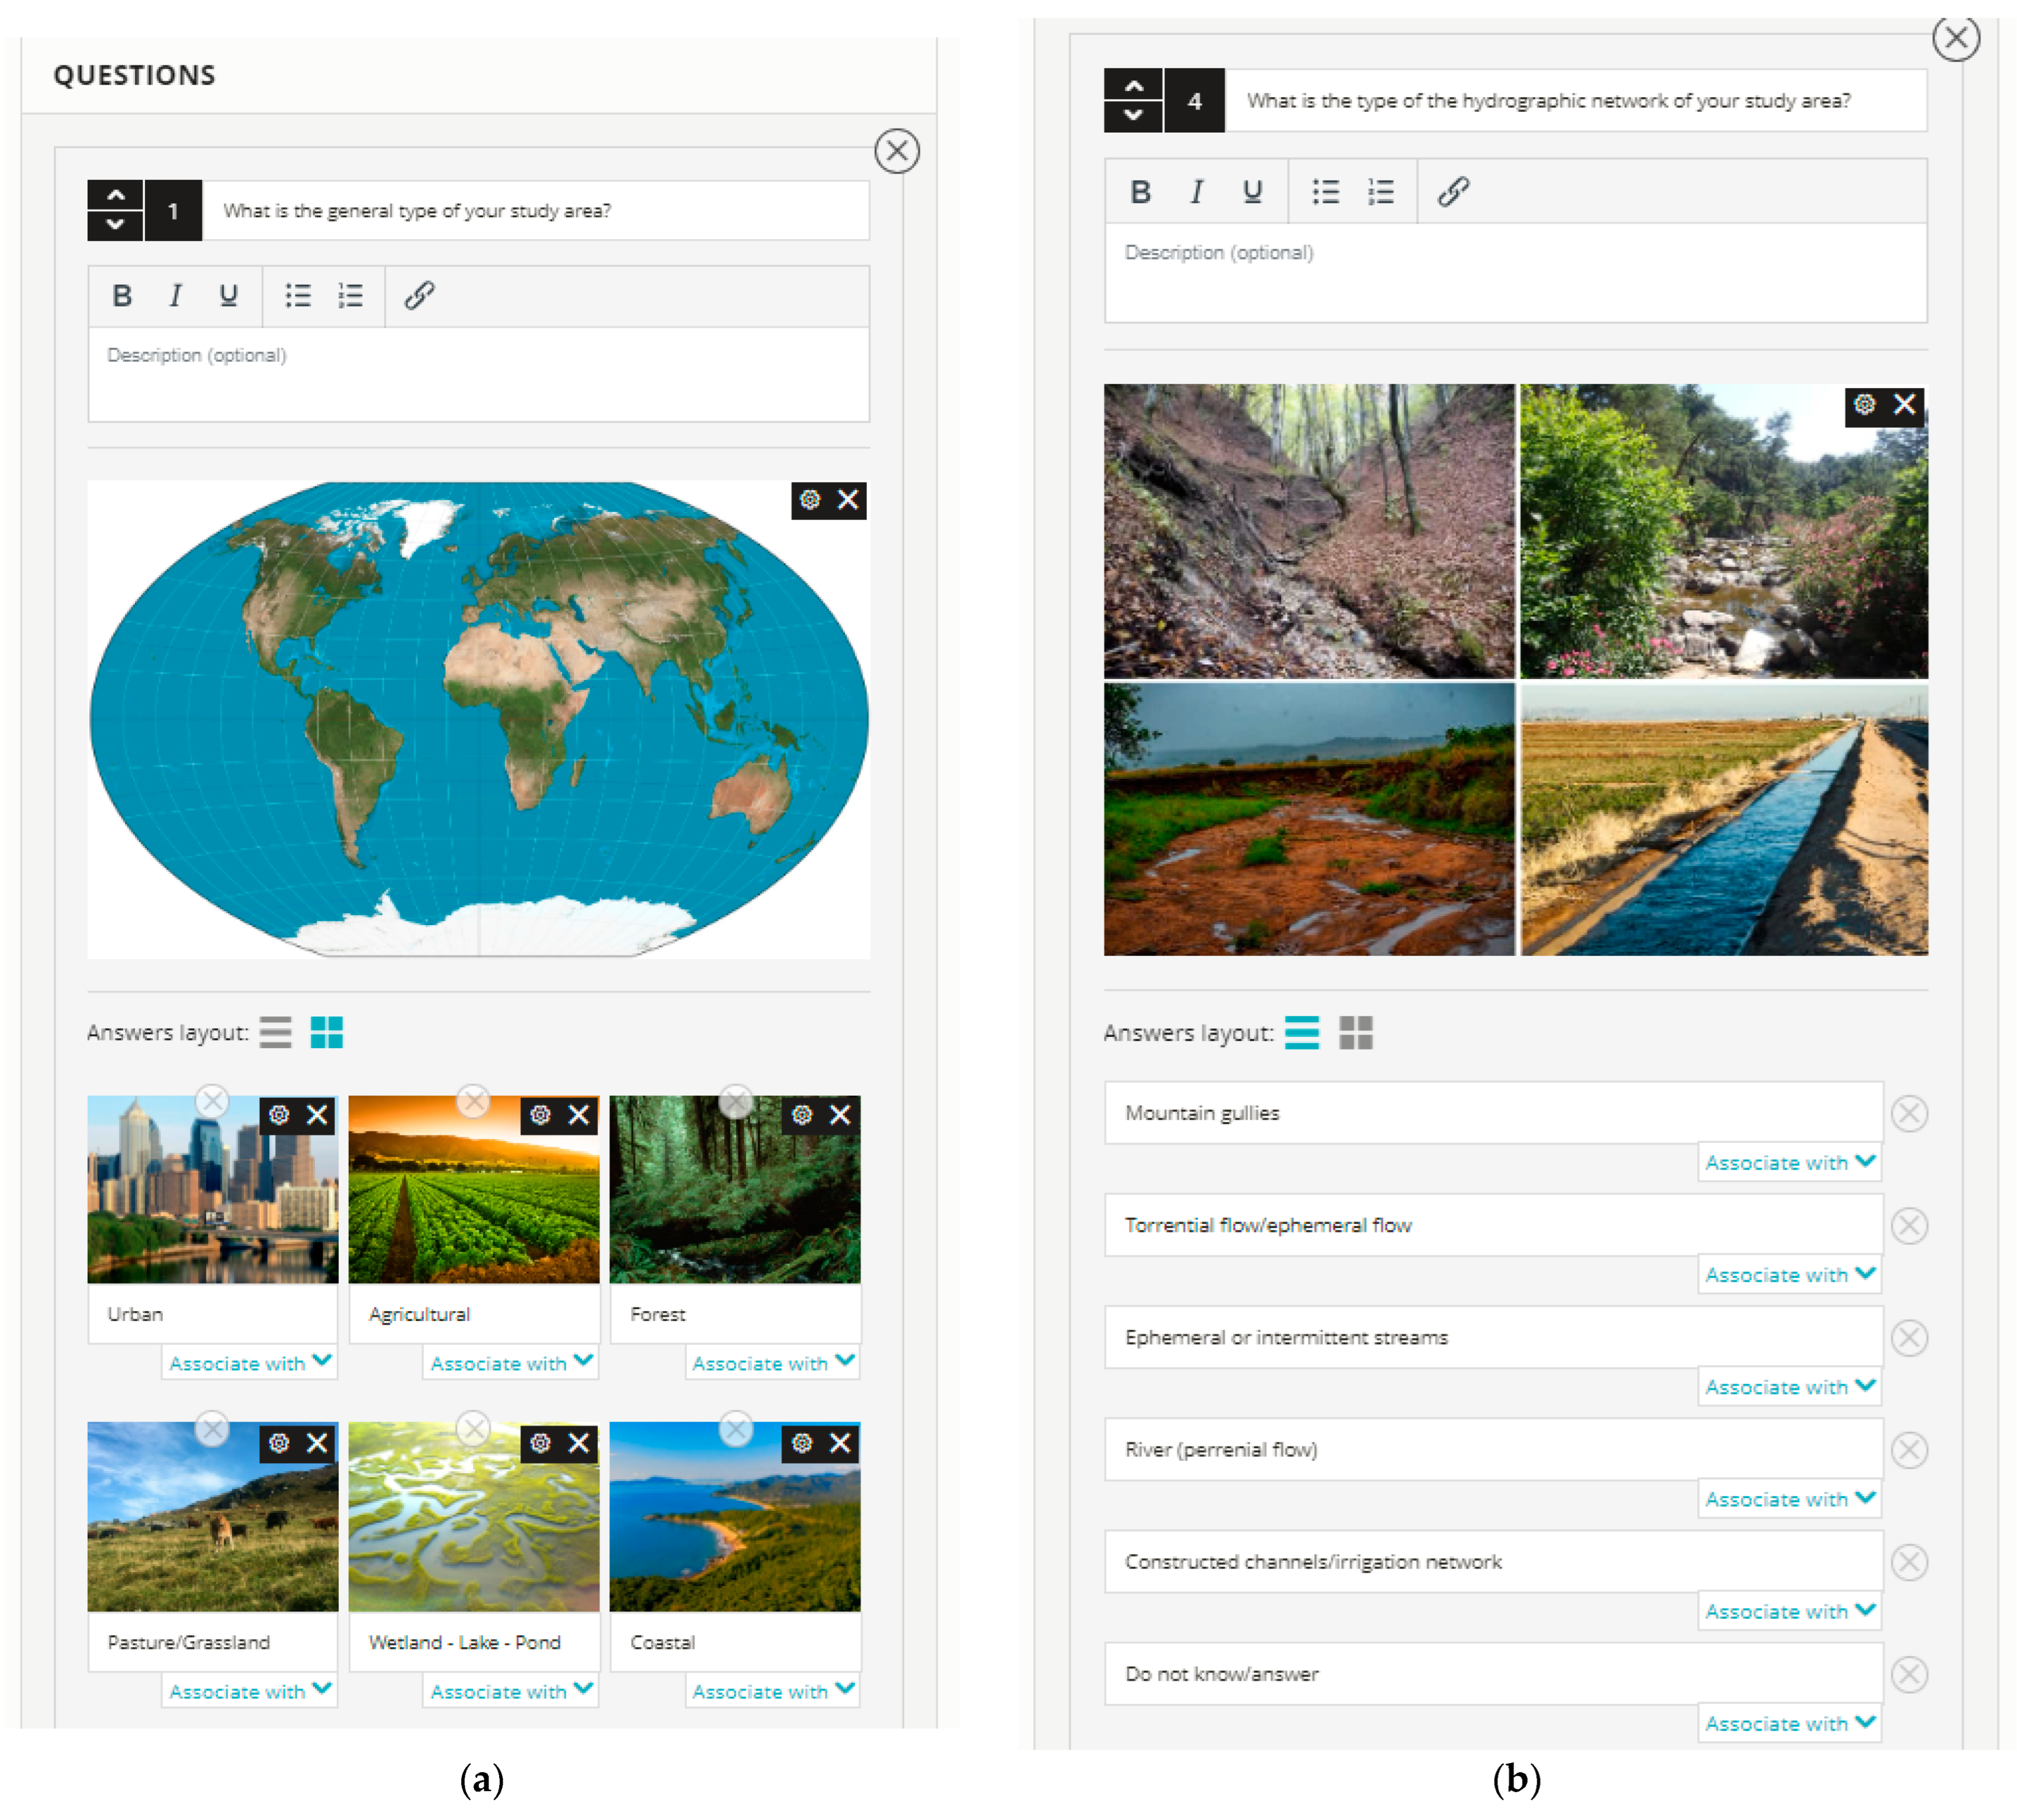Toggle bold formatting in question 1 editor
2017x1820 pixels.
(x=122, y=296)
